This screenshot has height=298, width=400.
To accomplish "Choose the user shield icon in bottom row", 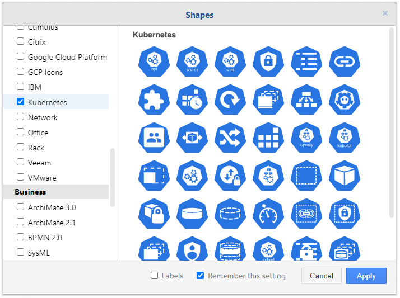I will 192,248.
